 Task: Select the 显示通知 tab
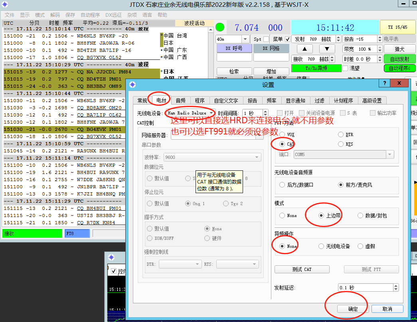pyautogui.click(x=295, y=101)
